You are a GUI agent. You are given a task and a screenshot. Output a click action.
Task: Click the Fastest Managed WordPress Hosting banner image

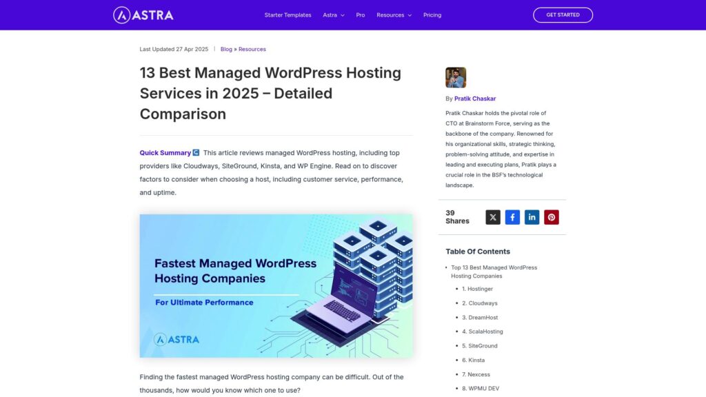[x=276, y=286]
